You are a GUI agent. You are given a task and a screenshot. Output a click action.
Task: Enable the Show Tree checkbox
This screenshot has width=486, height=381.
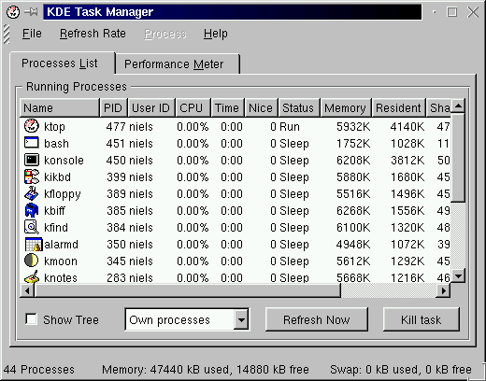tap(31, 319)
